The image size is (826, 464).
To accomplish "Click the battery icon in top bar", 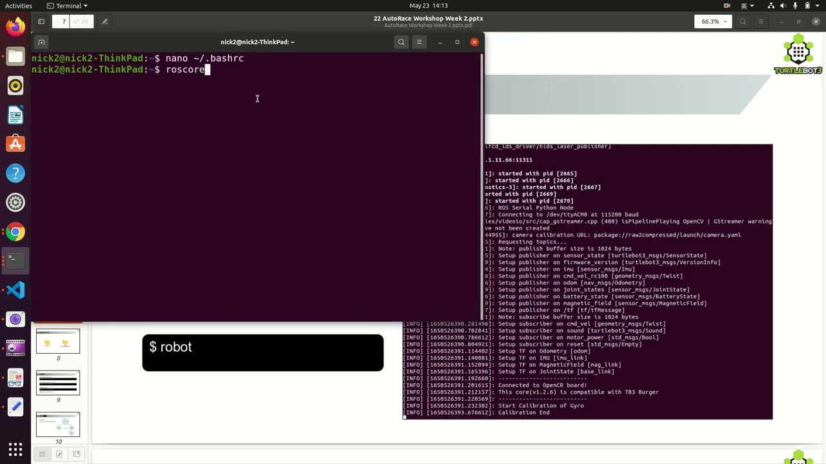I will point(807,6).
